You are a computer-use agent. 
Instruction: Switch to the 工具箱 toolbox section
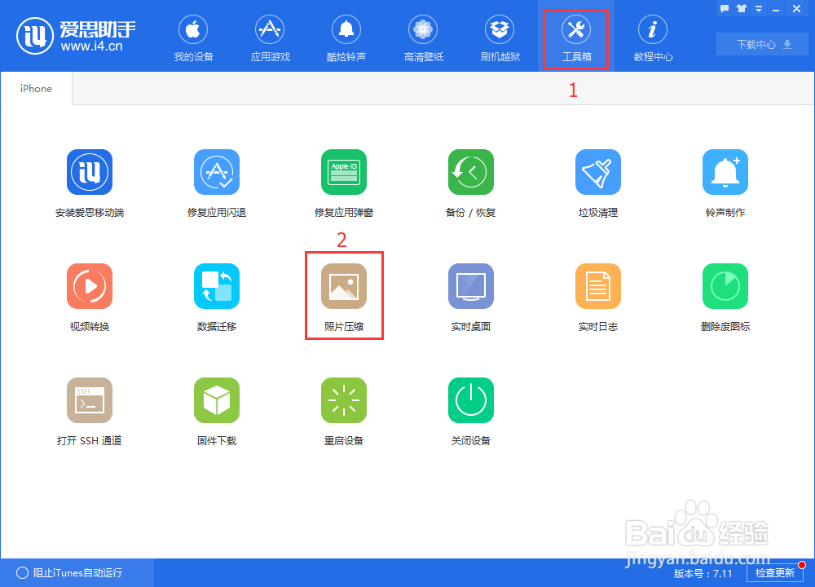(x=575, y=37)
